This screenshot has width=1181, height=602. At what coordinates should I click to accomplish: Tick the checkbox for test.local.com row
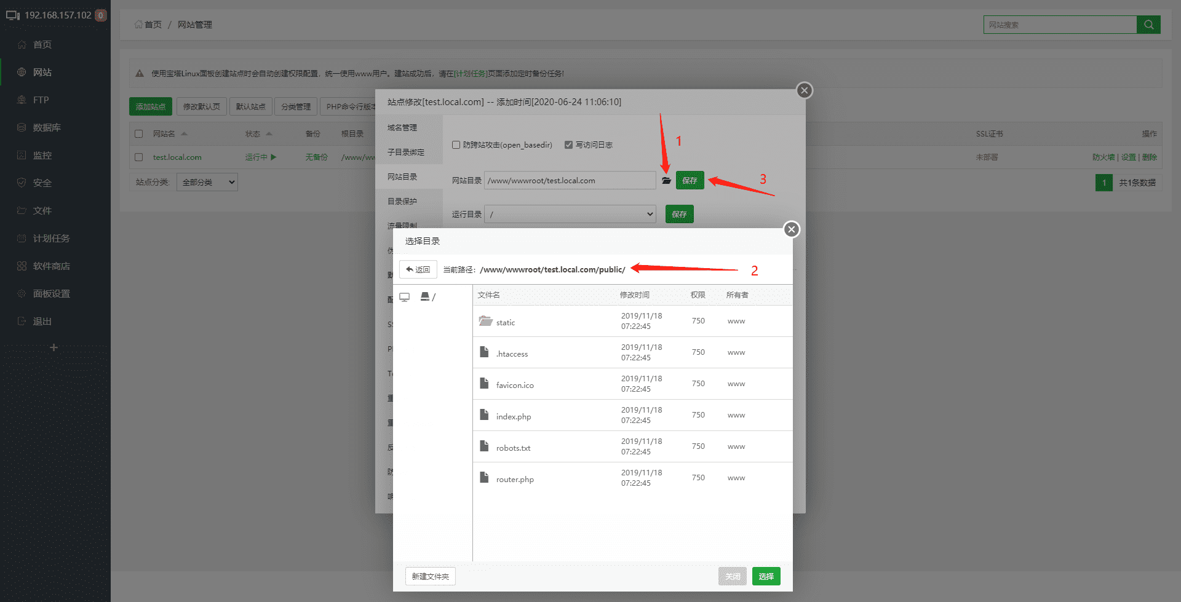[x=139, y=157]
